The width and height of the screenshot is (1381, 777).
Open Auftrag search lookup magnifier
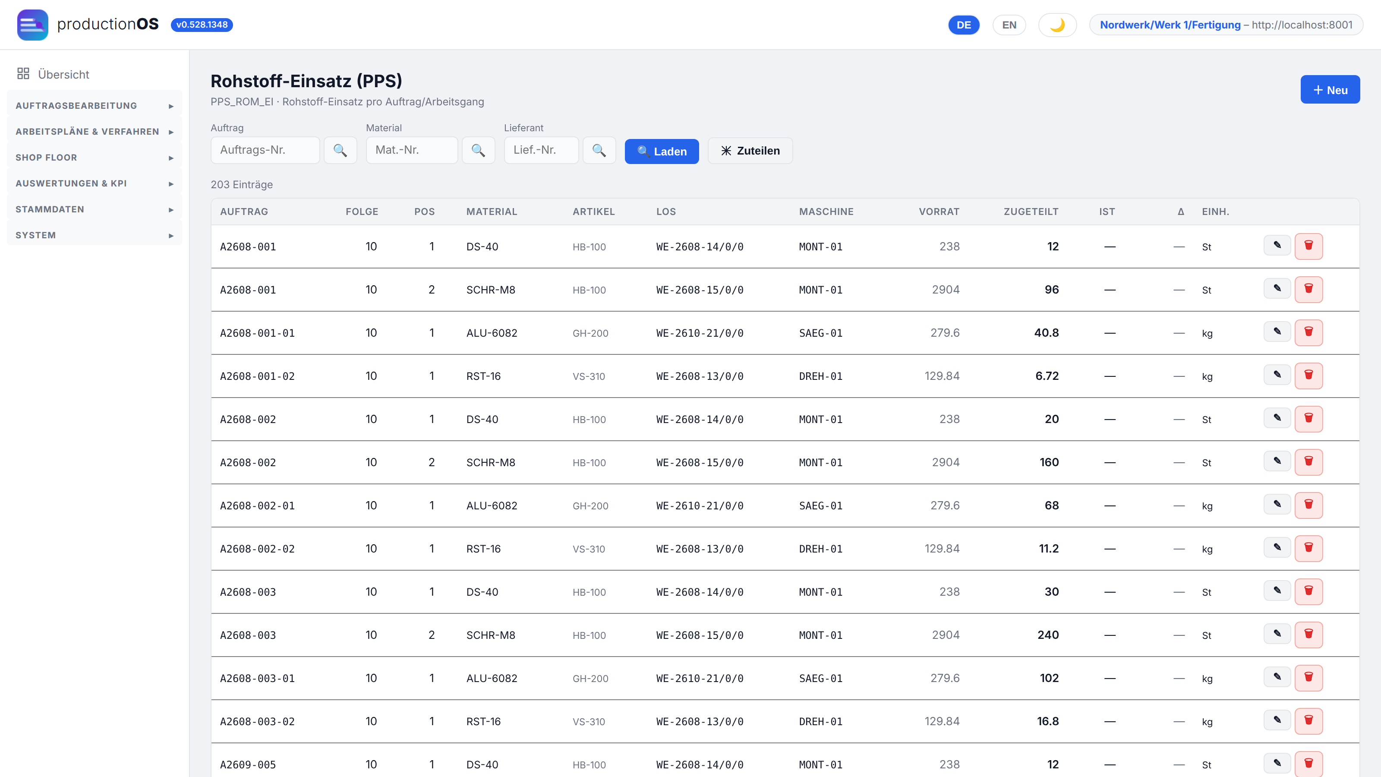pyautogui.click(x=340, y=150)
